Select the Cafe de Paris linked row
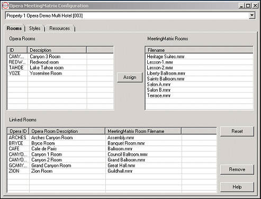261x199 pixels. pos(112,149)
